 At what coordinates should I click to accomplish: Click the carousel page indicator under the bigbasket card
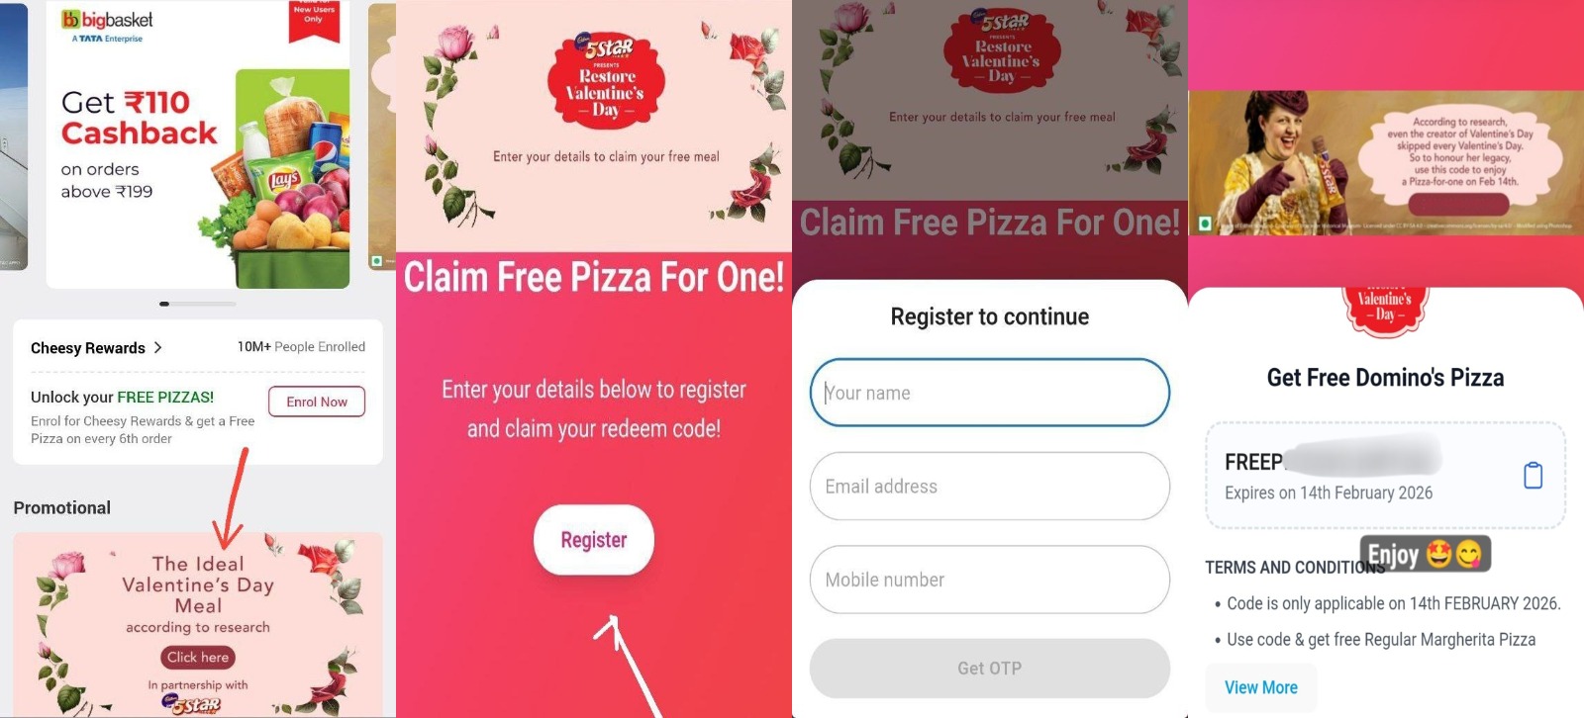(x=197, y=304)
